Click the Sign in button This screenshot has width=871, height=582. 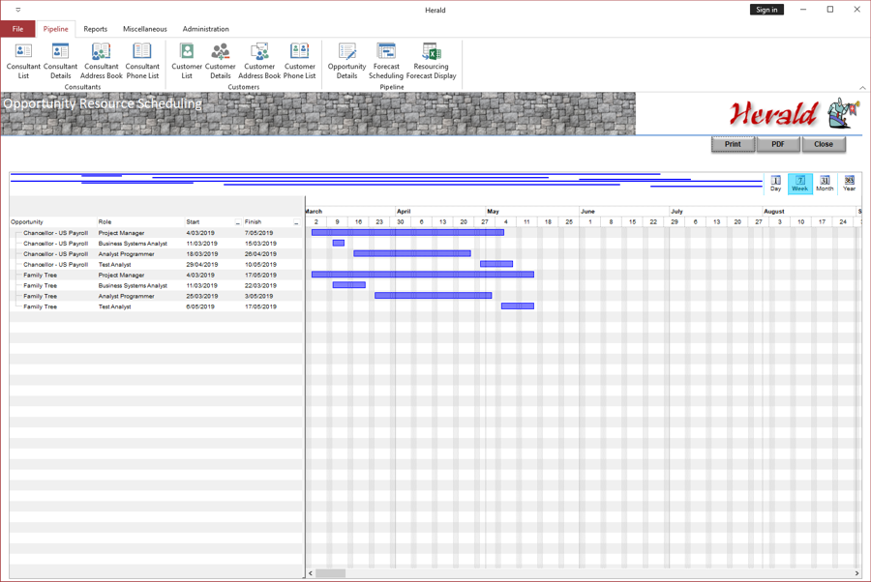click(766, 10)
